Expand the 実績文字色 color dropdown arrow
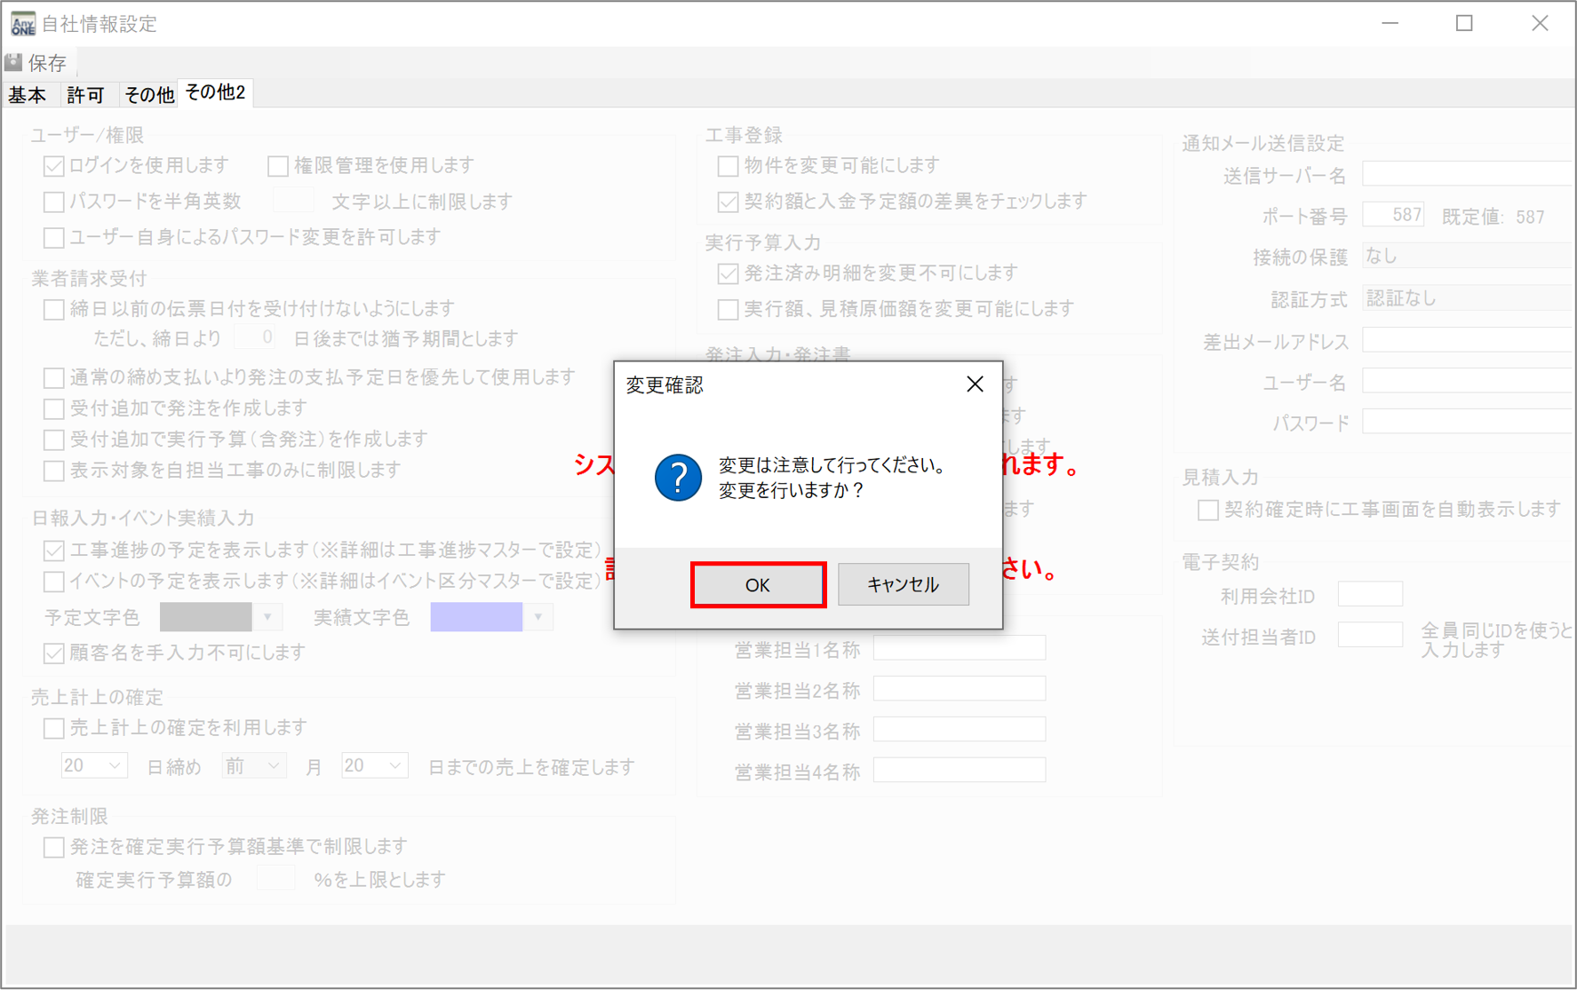The width and height of the screenshot is (1577, 990). (538, 617)
